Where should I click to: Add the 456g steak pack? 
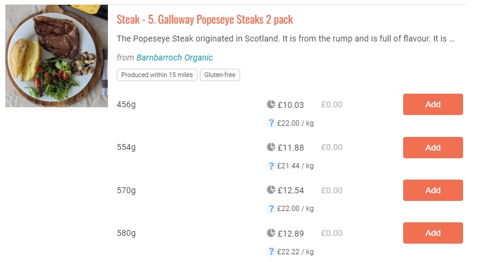[433, 104]
